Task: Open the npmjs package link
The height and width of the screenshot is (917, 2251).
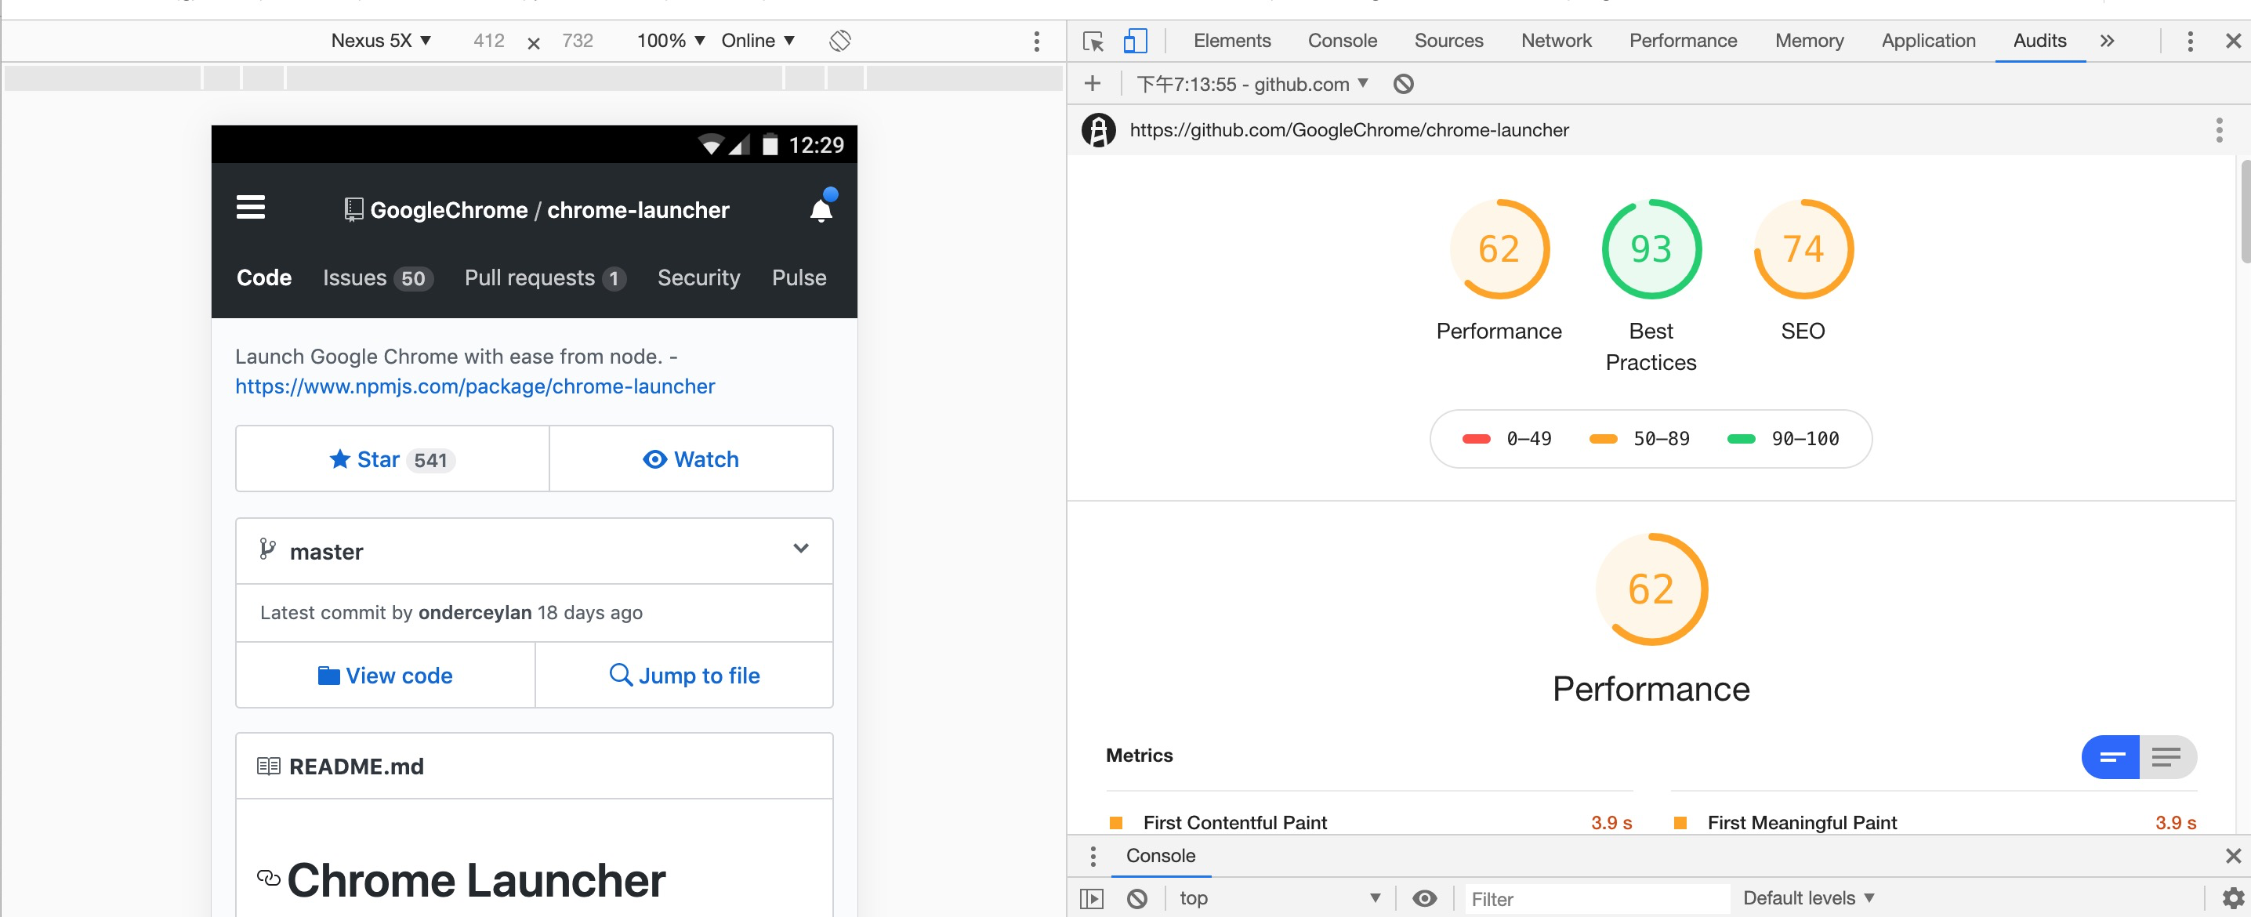Action: click(x=474, y=386)
